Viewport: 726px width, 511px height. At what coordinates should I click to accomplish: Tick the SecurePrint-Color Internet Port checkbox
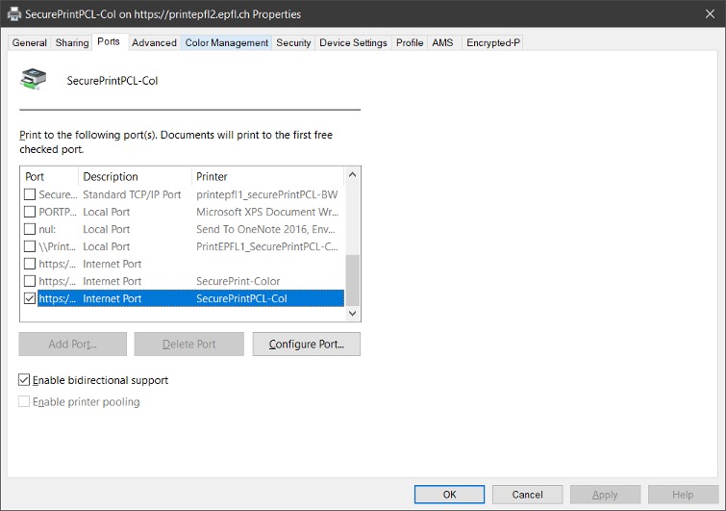[29, 281]
